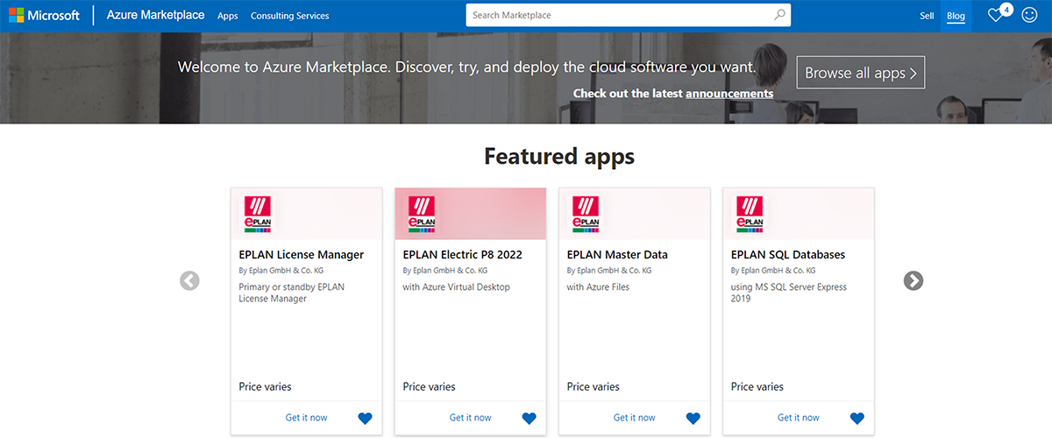Click the smiley feedback icon

click(x=1029, y=16)
